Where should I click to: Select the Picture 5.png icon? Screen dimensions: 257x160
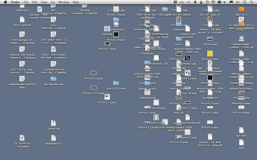(210, 107)
